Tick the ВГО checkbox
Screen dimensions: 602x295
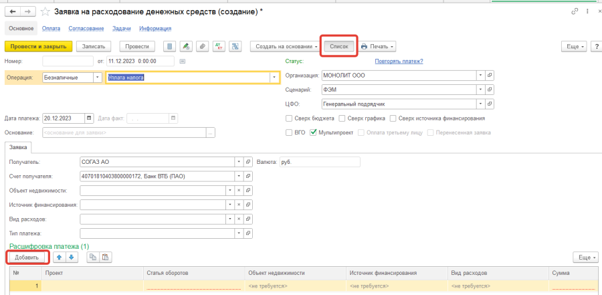[x=290, y=132]
